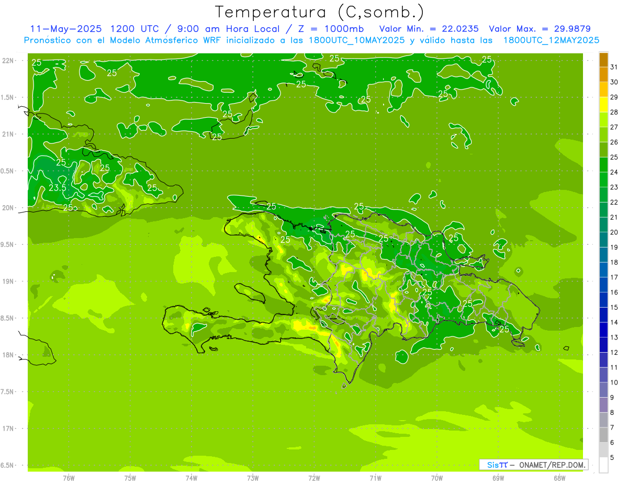Screen dimensions: 628x485
Task: Click the '8.5N' latitude axis label
Action: pyautogui.click(x=7, y=319)
